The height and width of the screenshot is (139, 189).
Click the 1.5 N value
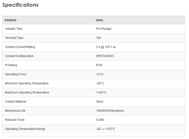(x=100, y=74)
